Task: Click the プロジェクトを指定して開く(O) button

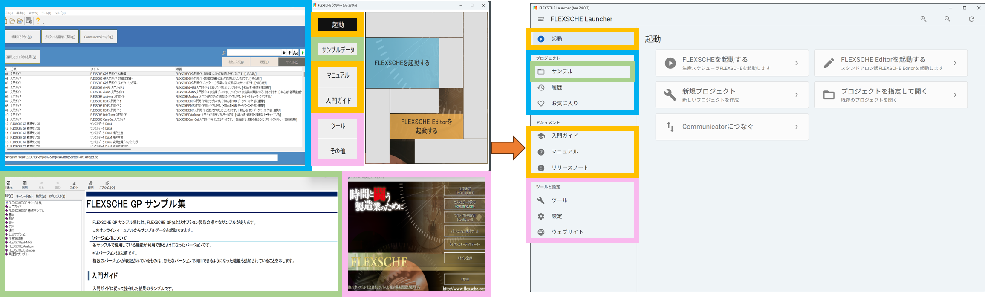Action: pos(60,37)
